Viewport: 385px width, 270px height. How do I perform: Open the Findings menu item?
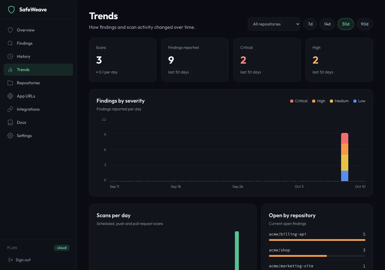pyautogui.click(x=38, y=43)
